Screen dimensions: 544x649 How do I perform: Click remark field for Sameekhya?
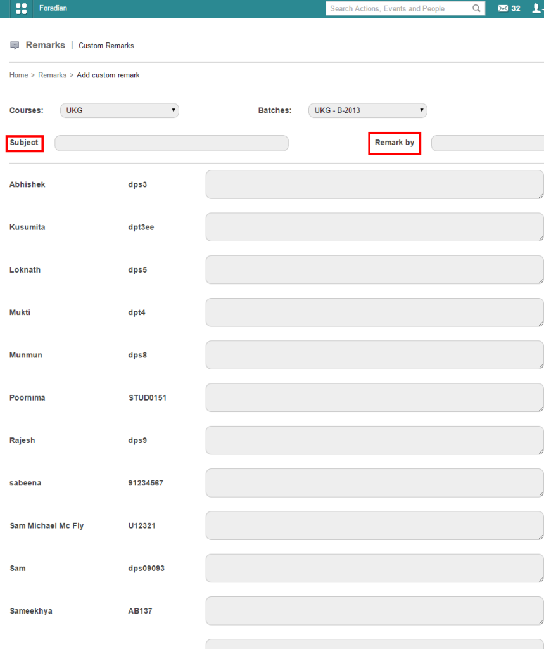click(x=374, y=611)
